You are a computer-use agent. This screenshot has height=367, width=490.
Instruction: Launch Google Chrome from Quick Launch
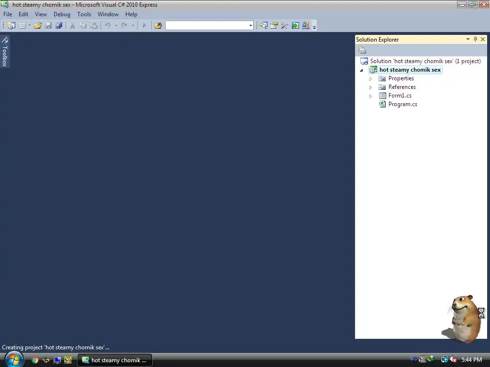35,360
